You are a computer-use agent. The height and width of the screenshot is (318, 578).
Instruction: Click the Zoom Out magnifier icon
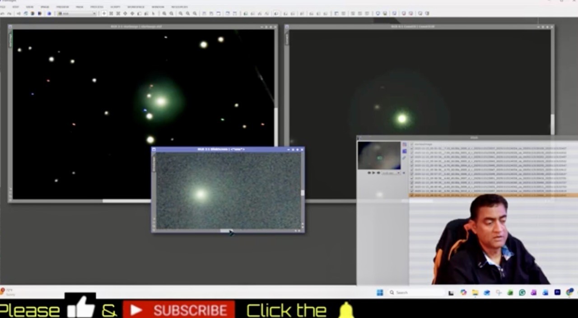point(171,13)
